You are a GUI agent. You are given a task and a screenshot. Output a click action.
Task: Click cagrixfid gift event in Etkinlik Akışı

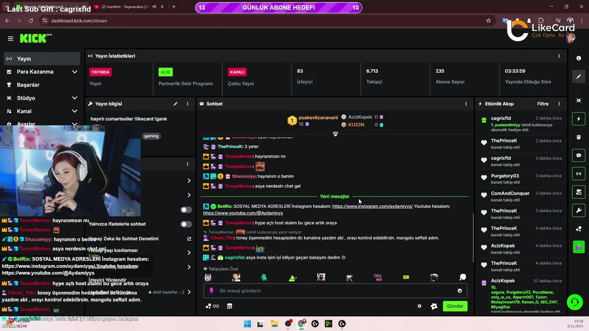point(521,124)
